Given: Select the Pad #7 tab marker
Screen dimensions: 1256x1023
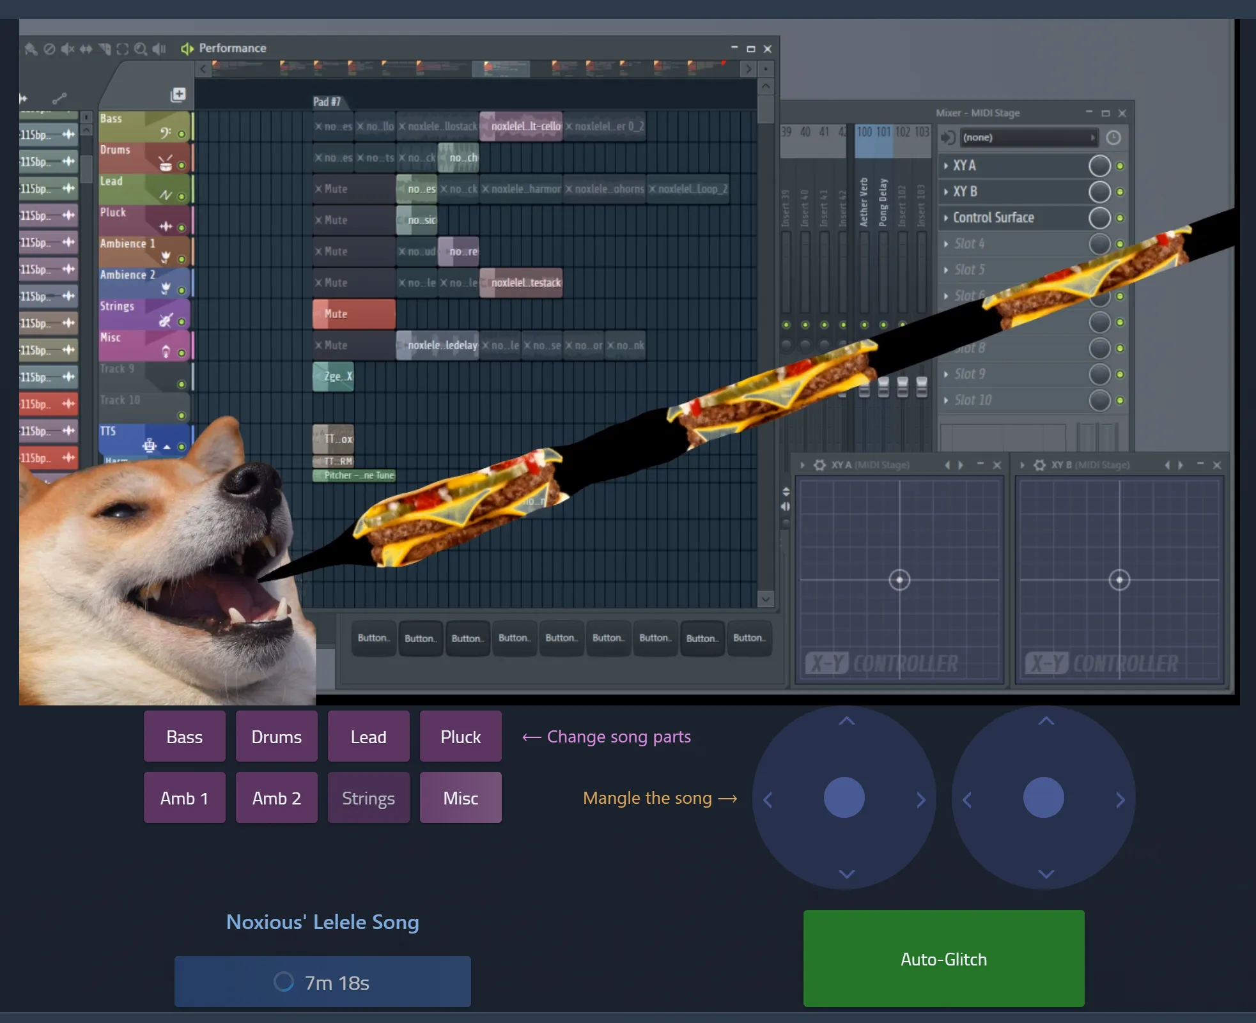Looking at the screenshot, I should (327, 102).
